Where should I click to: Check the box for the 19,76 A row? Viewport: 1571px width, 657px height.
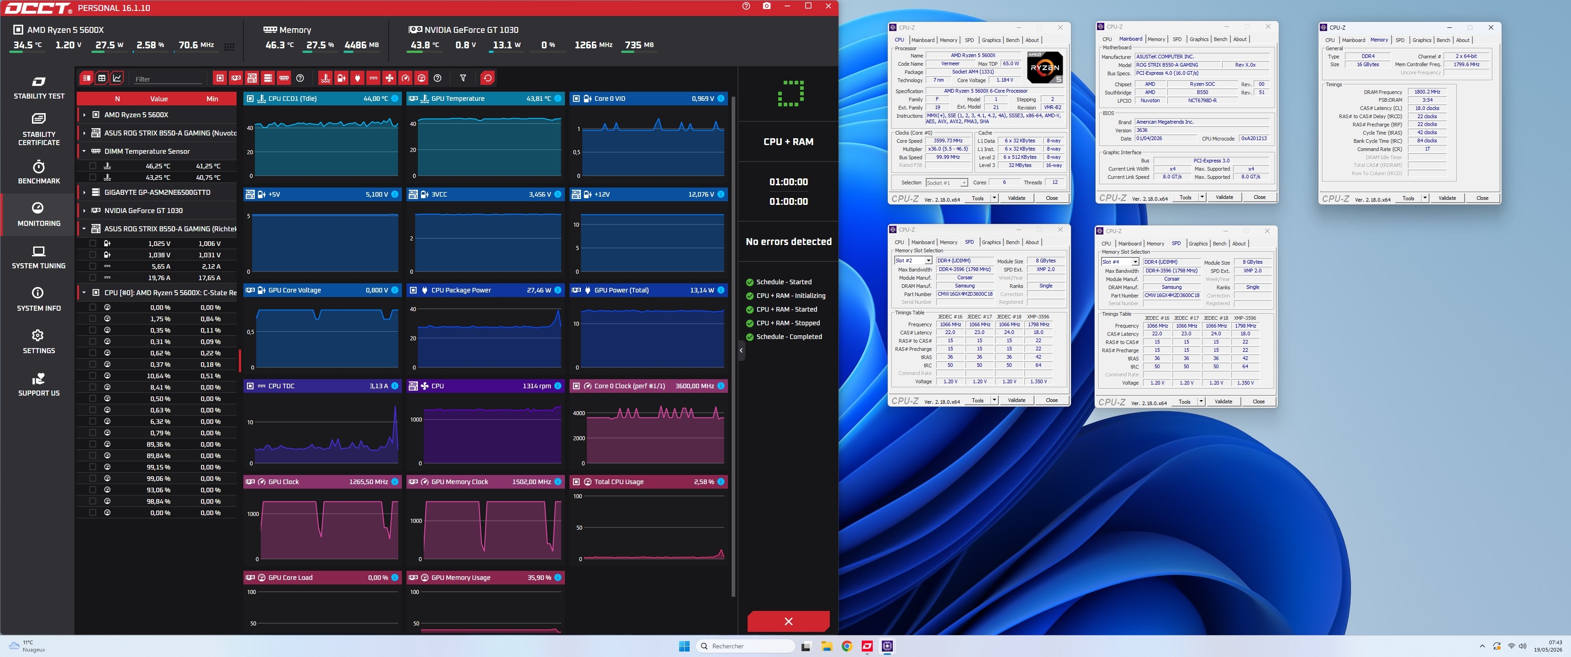pyautogui.click(x=93, y=278)
